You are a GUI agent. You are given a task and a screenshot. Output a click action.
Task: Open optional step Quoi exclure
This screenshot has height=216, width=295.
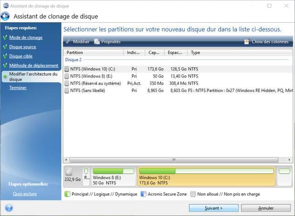coord(25,194)
